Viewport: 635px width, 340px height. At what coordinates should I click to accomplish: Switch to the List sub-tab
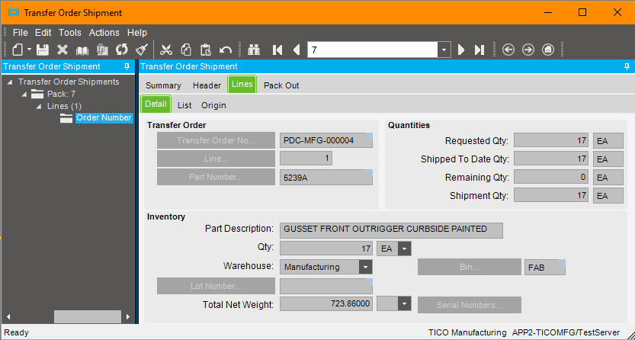point(184,105)
